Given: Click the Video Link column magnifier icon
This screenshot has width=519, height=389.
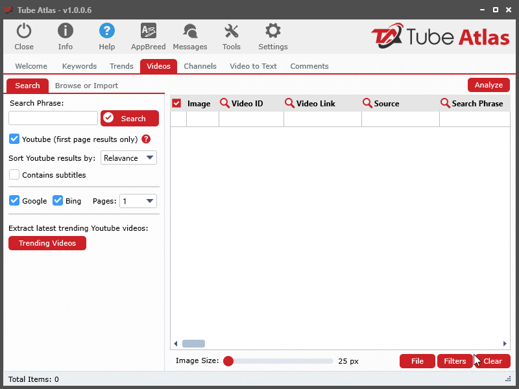Looking at the screenshot, I should 289,103.
